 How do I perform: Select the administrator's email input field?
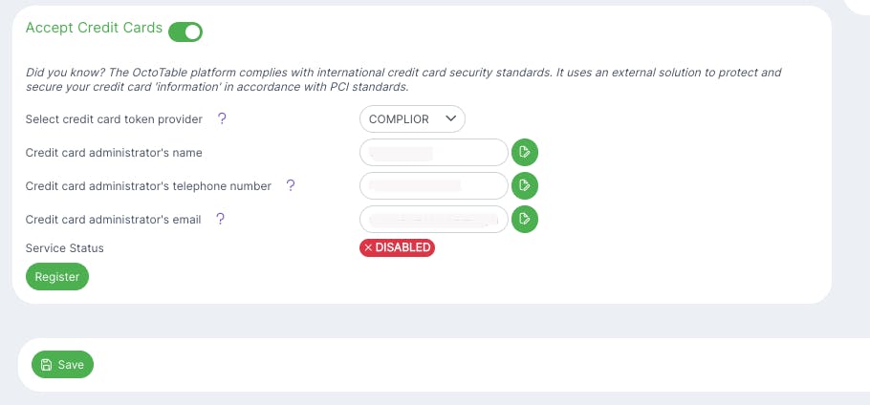click(x=433, y=219)
